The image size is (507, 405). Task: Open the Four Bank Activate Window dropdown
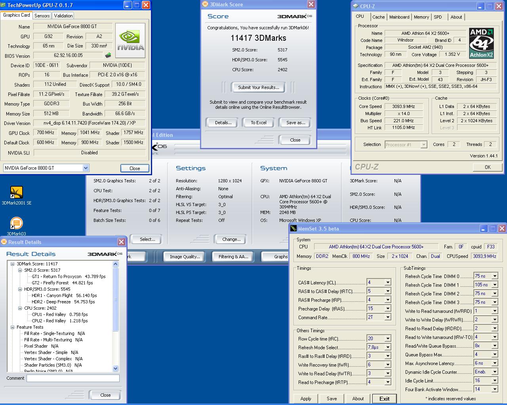(495, 389)
